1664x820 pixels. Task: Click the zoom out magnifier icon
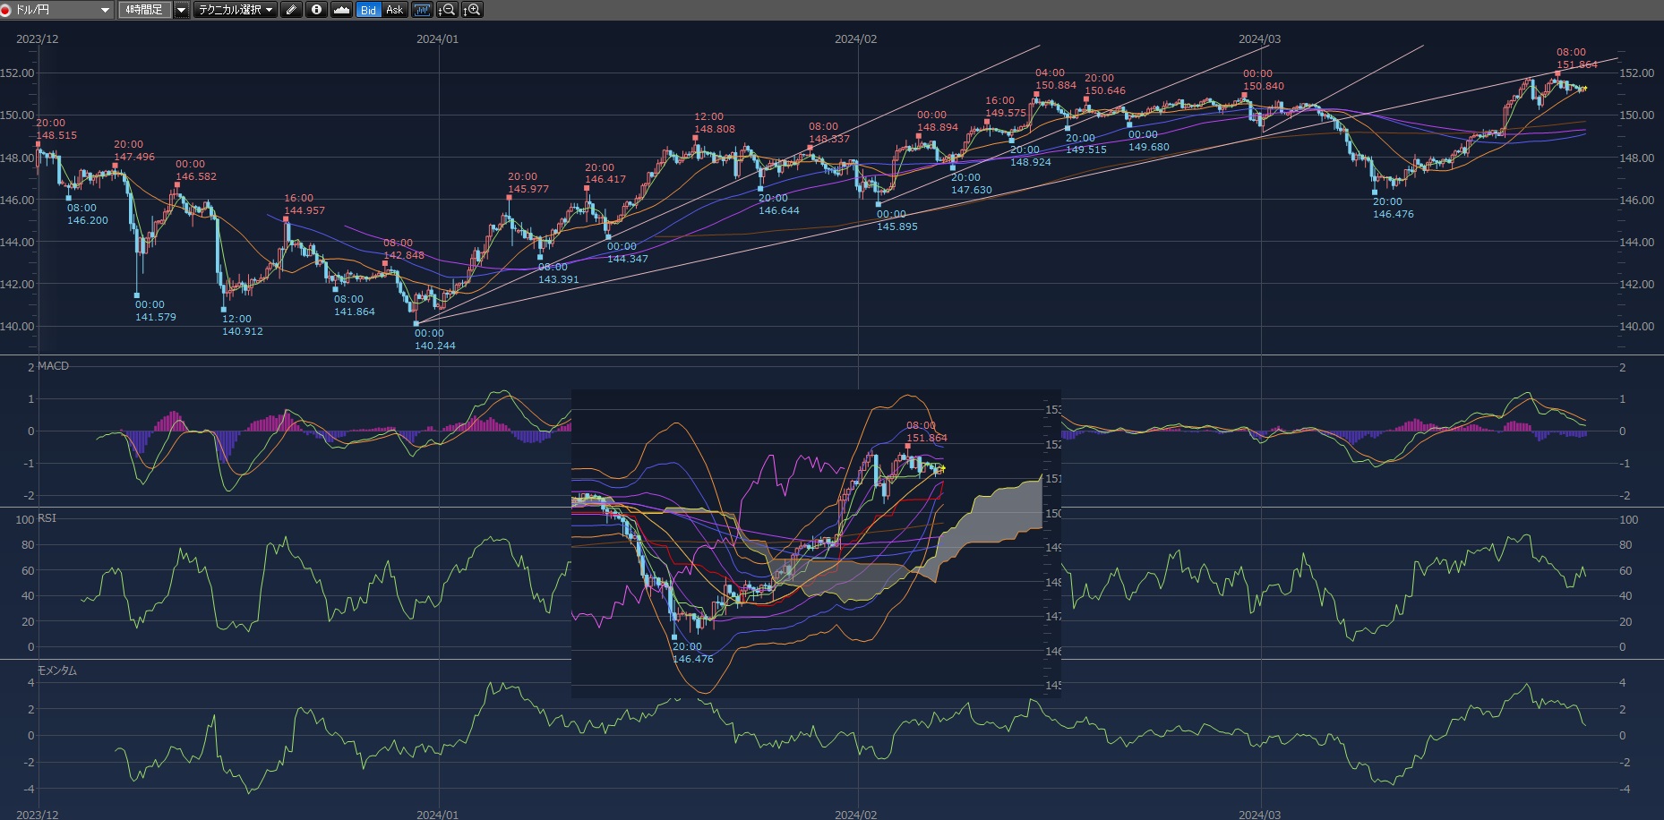(x=447, y=10)
